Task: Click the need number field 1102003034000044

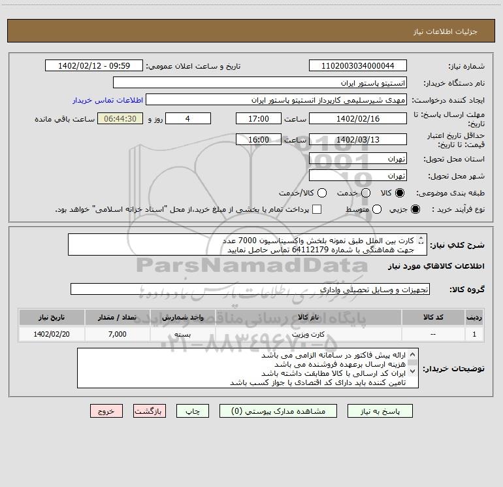Action: [358, 65]
